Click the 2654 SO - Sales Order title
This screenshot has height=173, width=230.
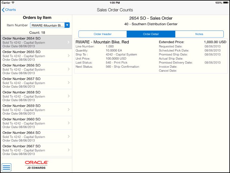pyautogui.click(x=151, y=18)
